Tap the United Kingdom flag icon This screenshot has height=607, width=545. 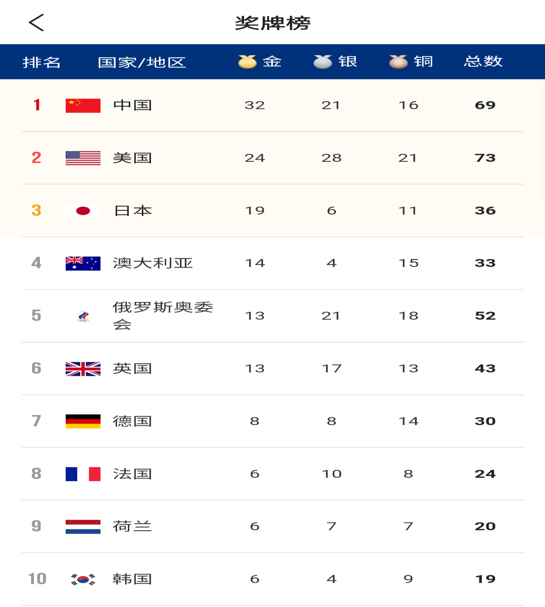(83, 369)
